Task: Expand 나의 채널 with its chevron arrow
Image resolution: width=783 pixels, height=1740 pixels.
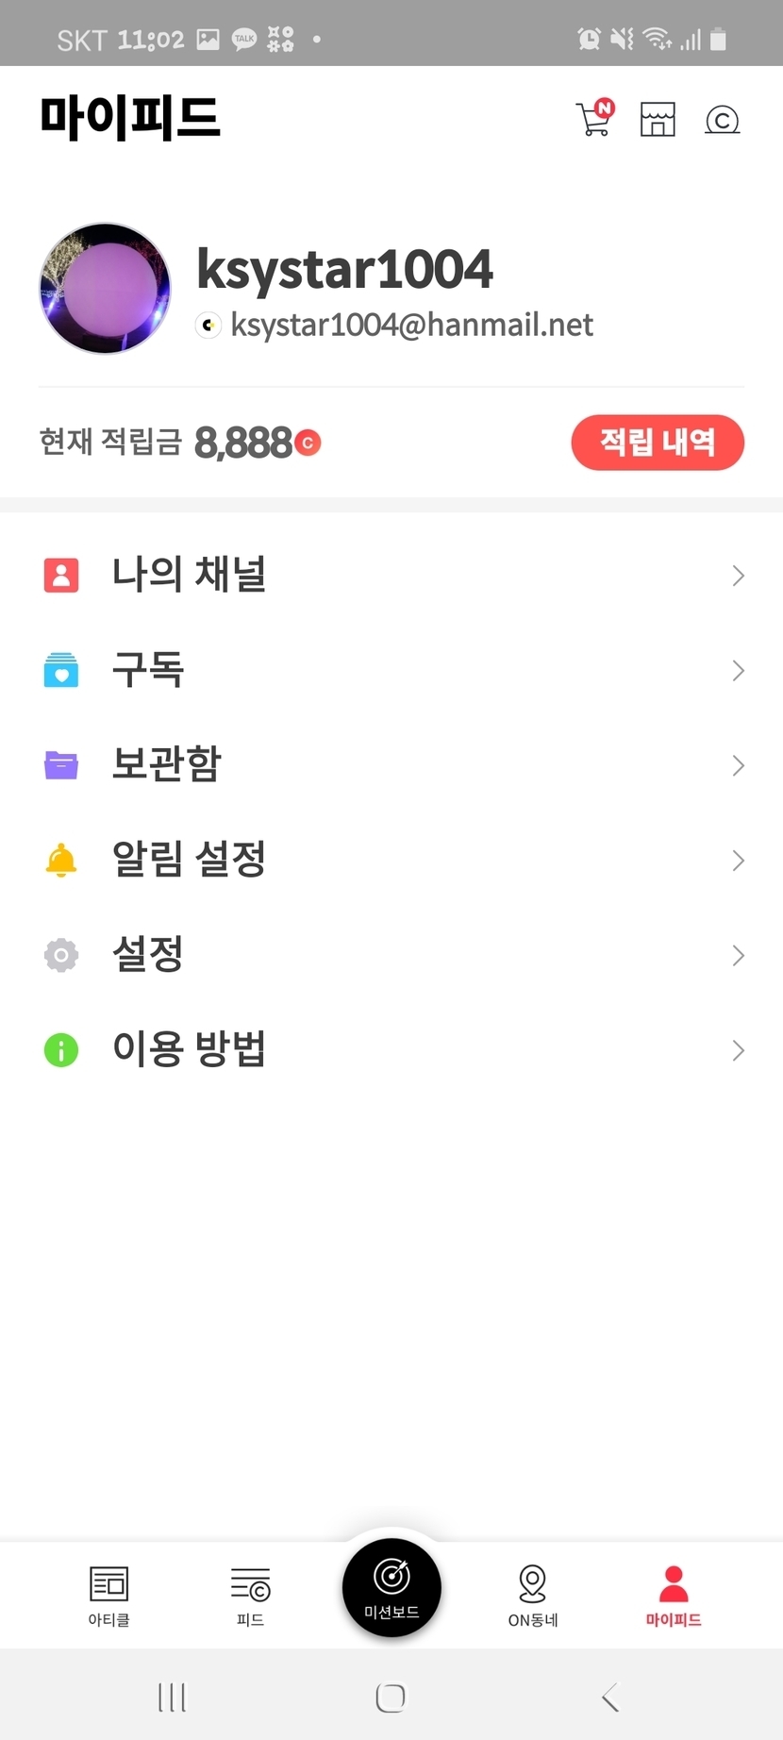Action: [x=738, y=576]
